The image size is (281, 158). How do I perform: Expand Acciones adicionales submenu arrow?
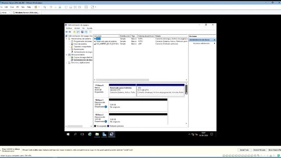click(215, 43)
